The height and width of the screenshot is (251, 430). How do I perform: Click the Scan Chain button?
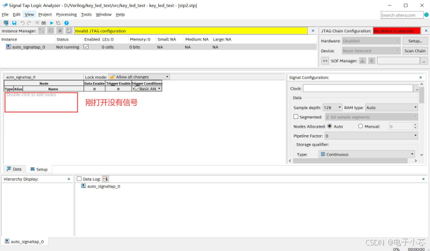click(x=415, y=50)
